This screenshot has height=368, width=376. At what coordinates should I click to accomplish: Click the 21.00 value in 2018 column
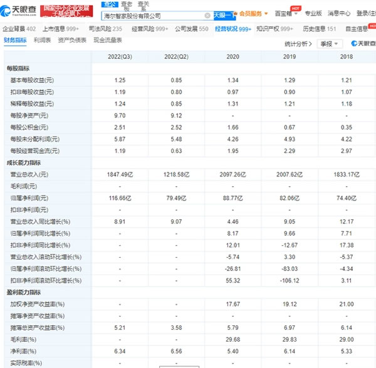point(347,304)
